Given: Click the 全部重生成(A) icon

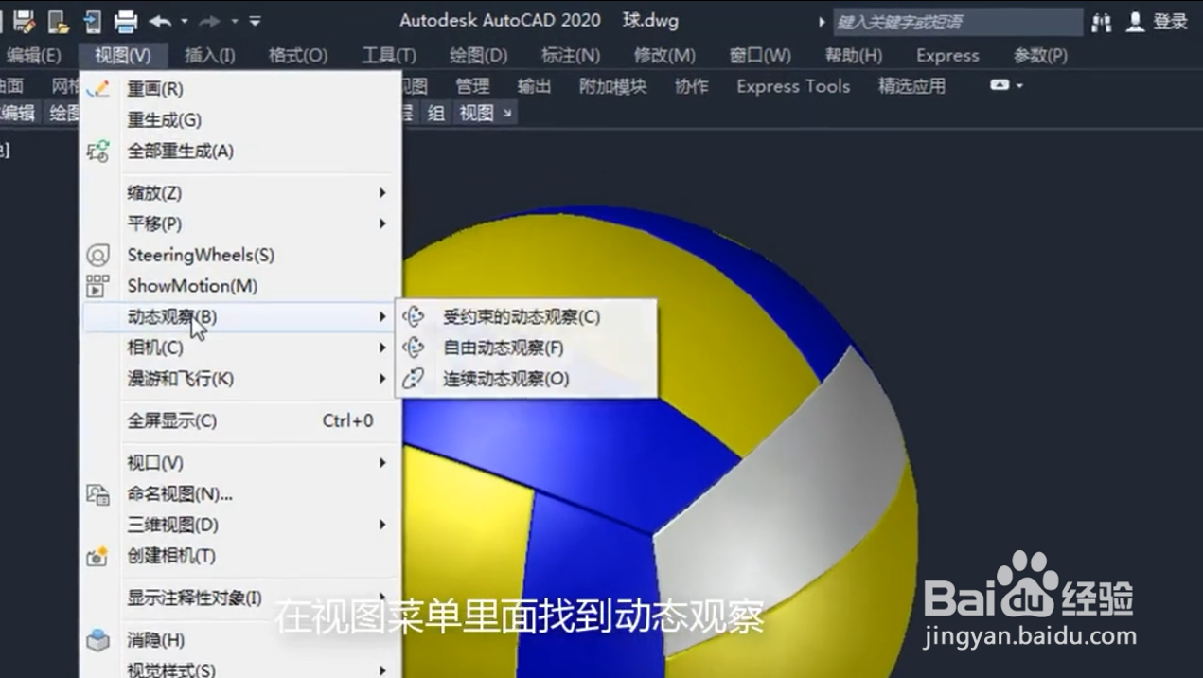Looking at the screenshot, I should coord(98,152).
